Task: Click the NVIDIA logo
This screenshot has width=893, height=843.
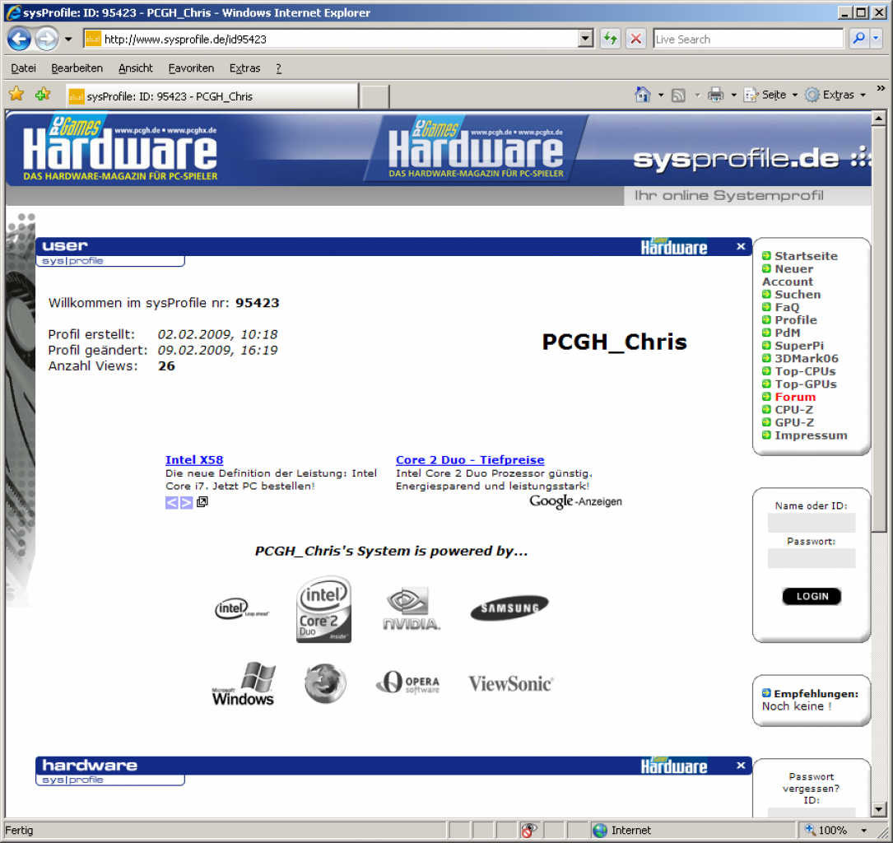Action: pyautogui.click(x=412, y=609)
